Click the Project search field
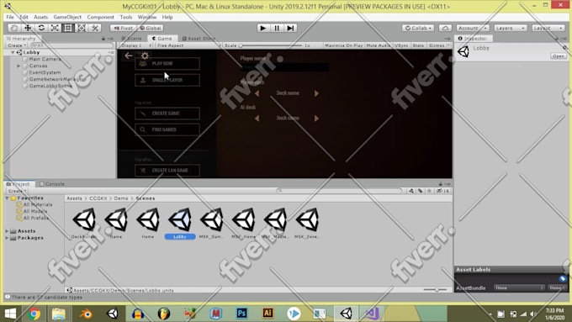This screenshot has height=322, width=572. tap(339, 191)
